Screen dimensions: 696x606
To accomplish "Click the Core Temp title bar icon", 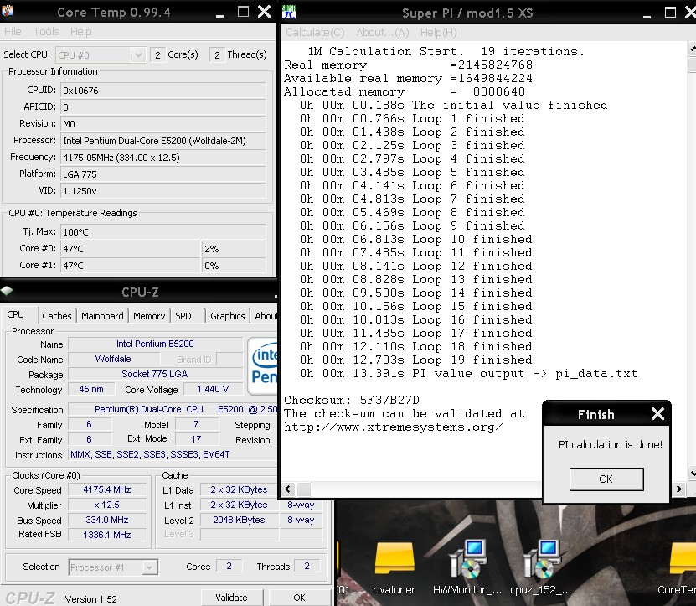I will click(x=7, y=11).
